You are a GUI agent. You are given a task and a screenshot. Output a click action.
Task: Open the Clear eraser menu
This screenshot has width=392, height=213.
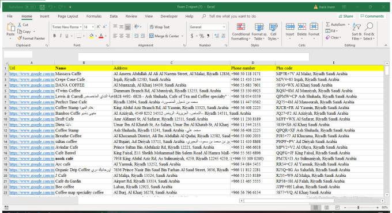tap(333, 37)
